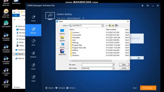This screenshot has height=92, width=164.
Task: Expand destination path dropdown arrow
Action: point(142,58)
